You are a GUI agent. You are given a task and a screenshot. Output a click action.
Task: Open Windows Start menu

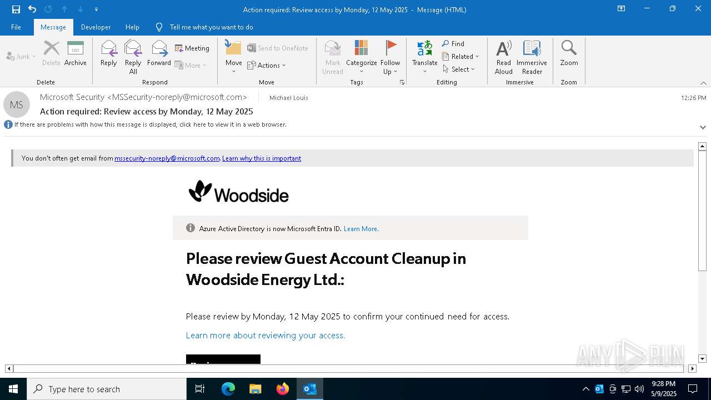coord(13,389)
